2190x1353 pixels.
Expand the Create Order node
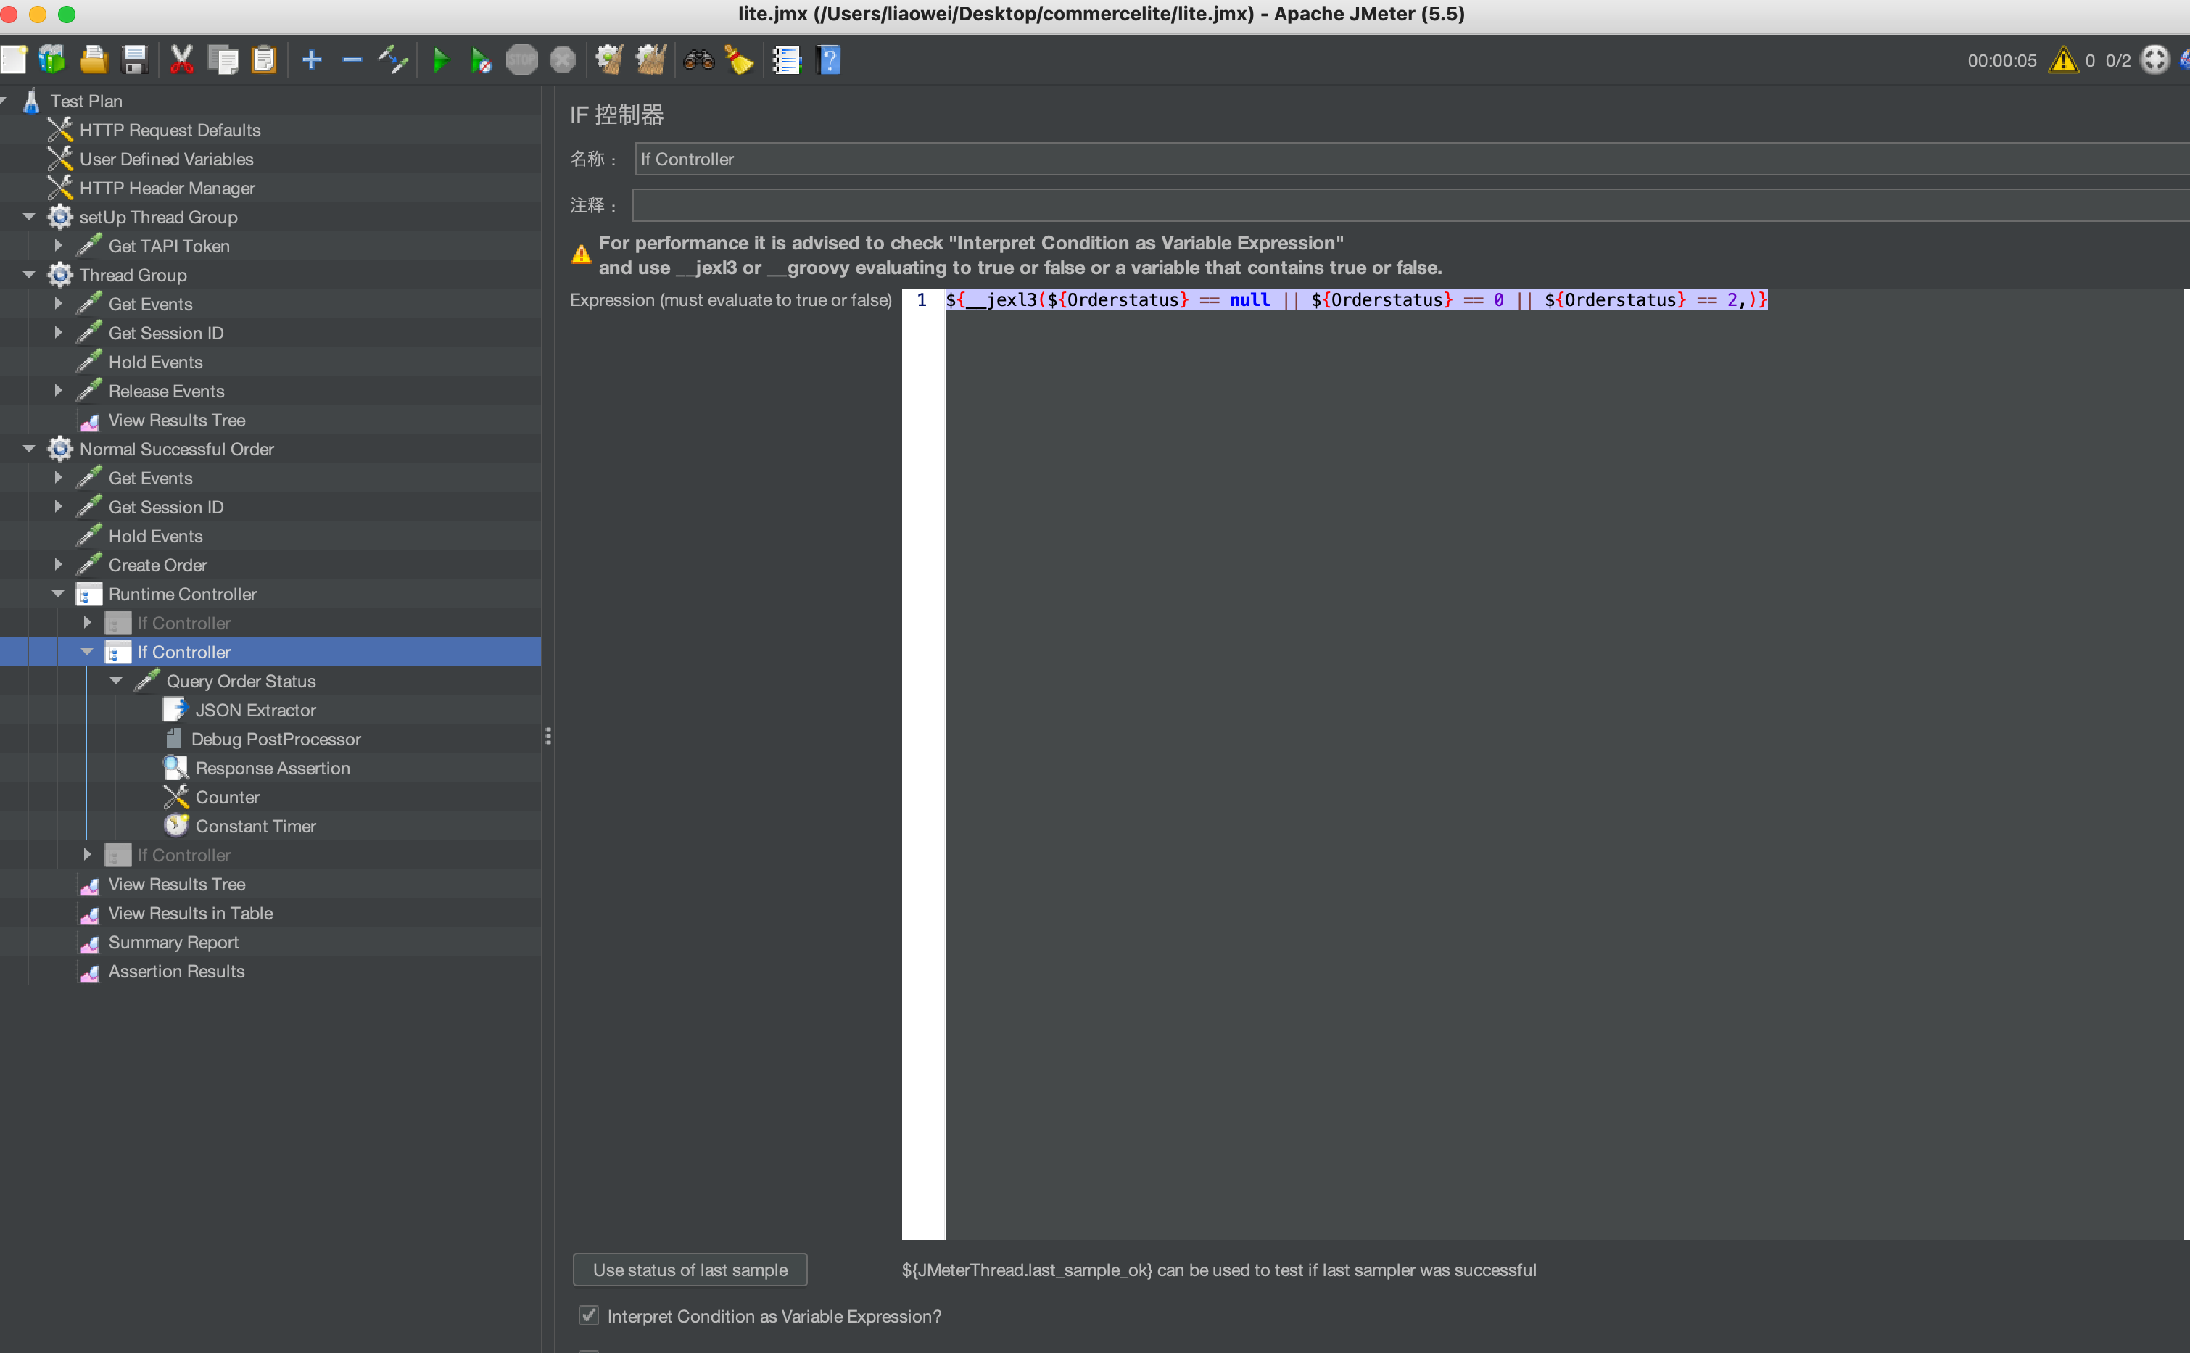tap(58, 565)
